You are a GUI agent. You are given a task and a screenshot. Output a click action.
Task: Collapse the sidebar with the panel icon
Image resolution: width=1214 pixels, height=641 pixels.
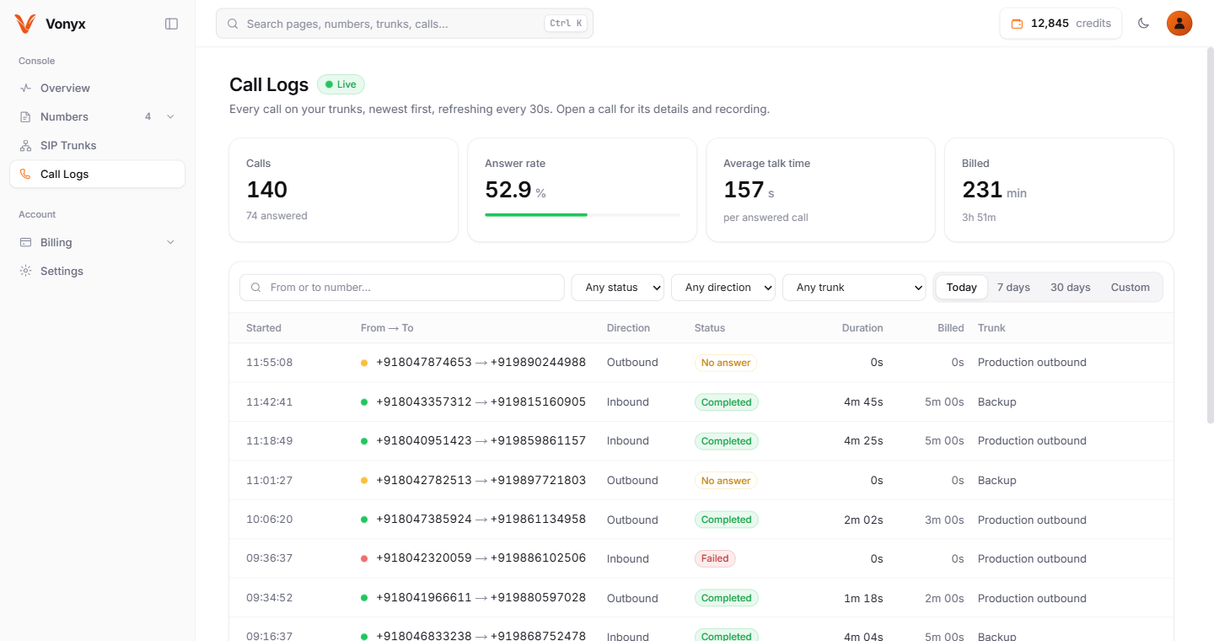coord(172,24)
